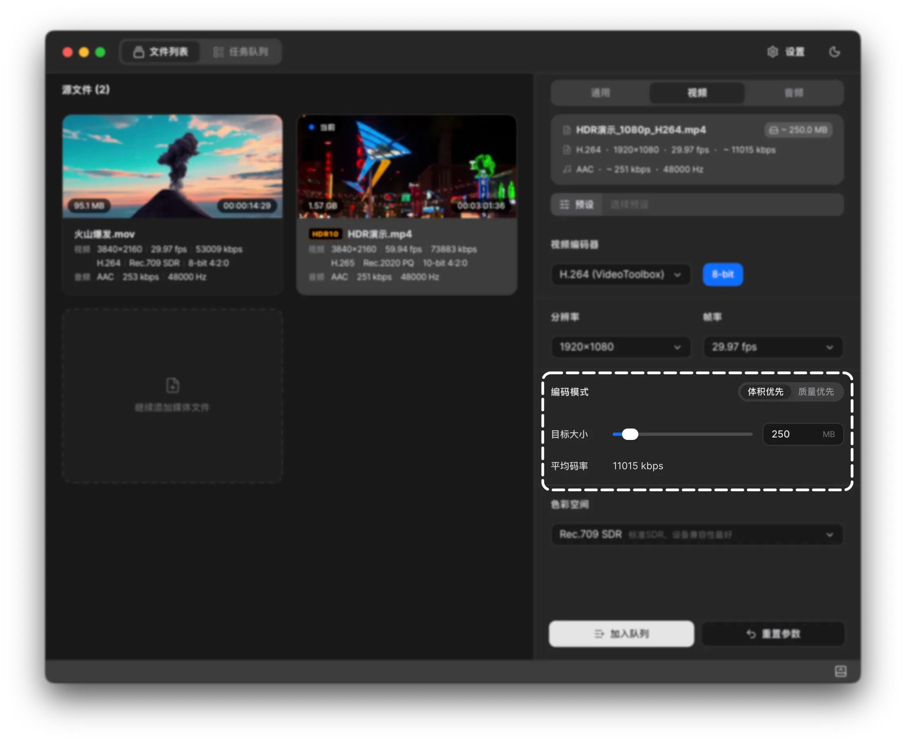Click the queue grid icon in 任务队列 tab
The width and height of the screenshot is (906, 743).
pos(218,52)
